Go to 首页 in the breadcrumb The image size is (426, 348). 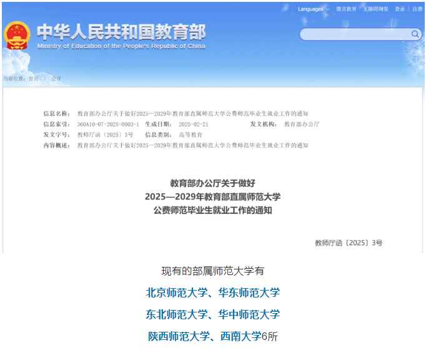[x=33, y=79]
